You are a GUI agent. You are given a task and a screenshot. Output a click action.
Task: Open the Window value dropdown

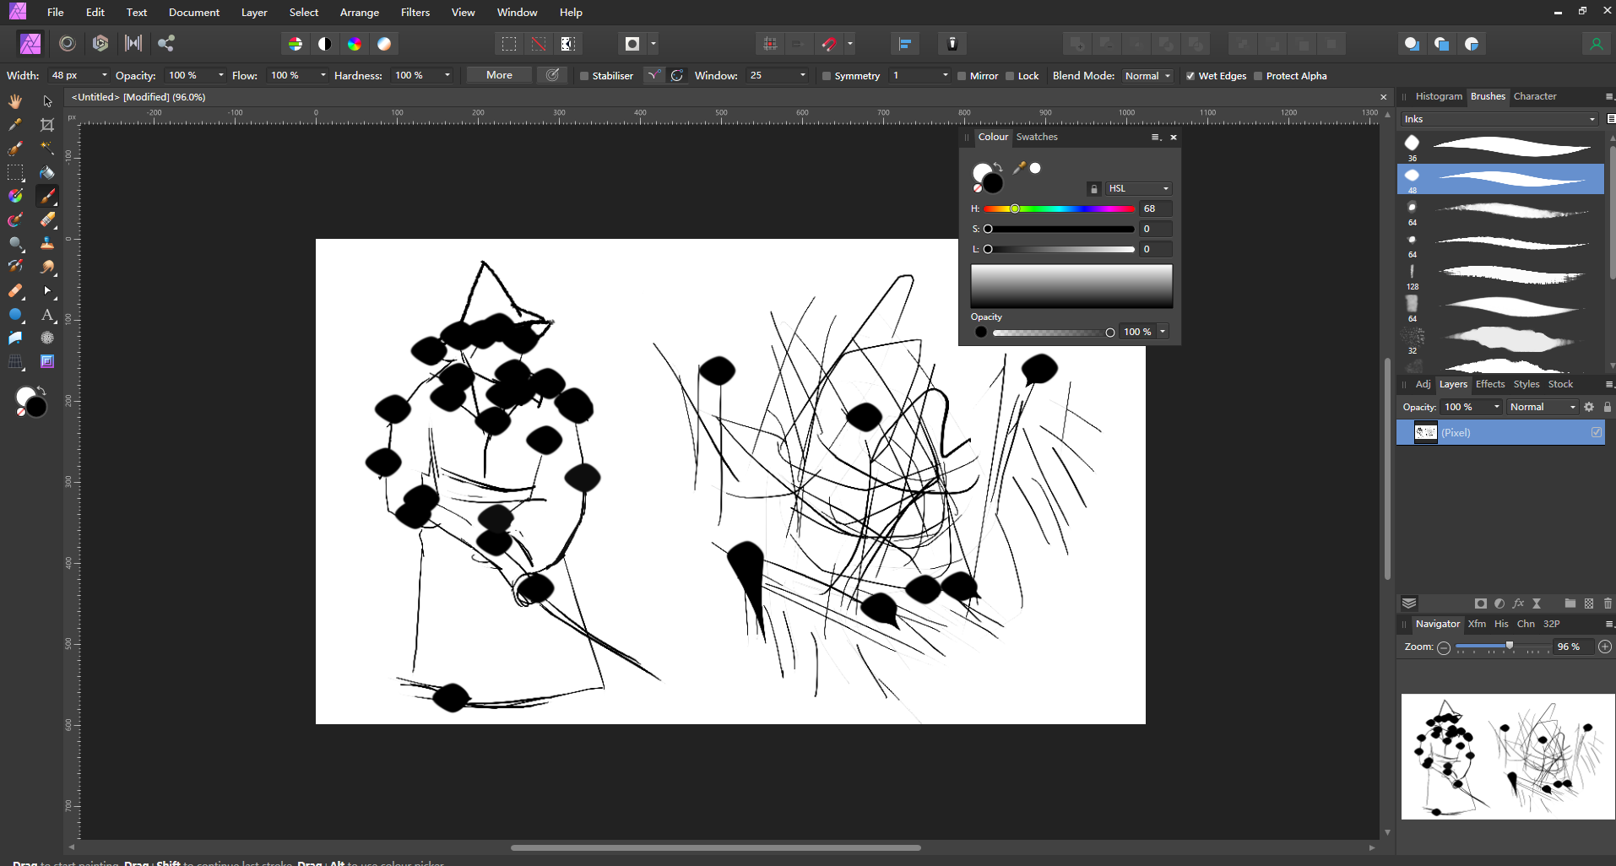(x=803, y=75)
